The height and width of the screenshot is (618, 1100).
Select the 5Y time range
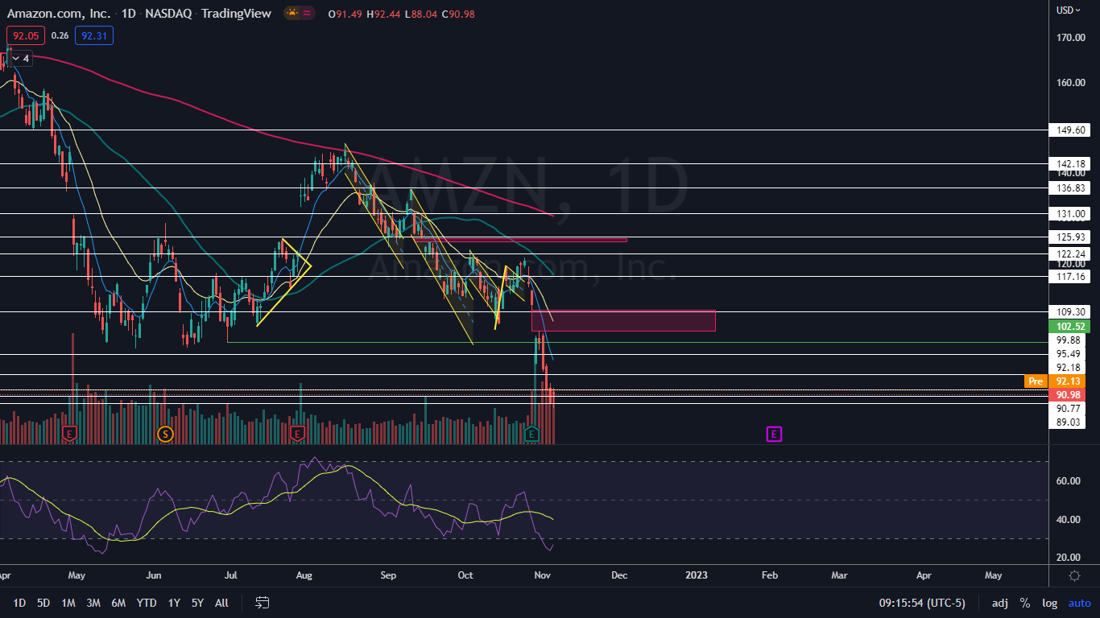[198, 603]
